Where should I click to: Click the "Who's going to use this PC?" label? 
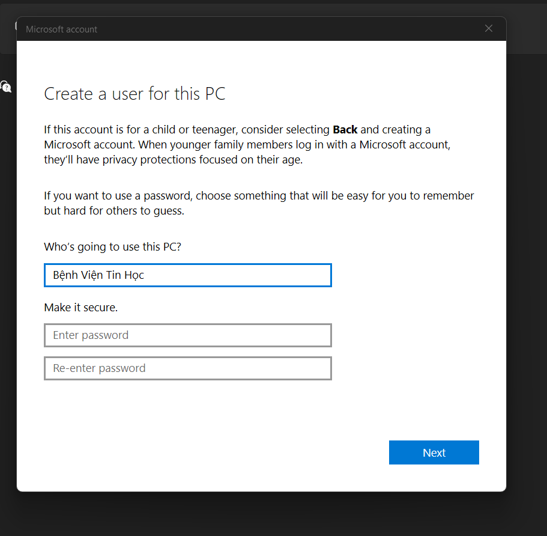pyautogui.click(x=112, y=247)
